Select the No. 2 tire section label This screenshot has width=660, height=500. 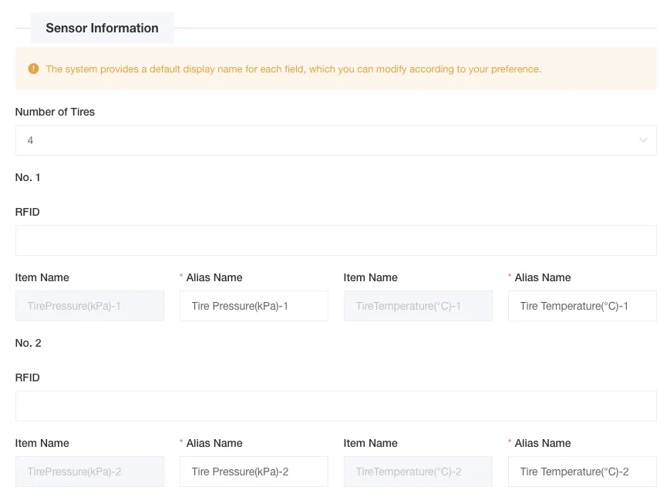[x=28, y=343]
